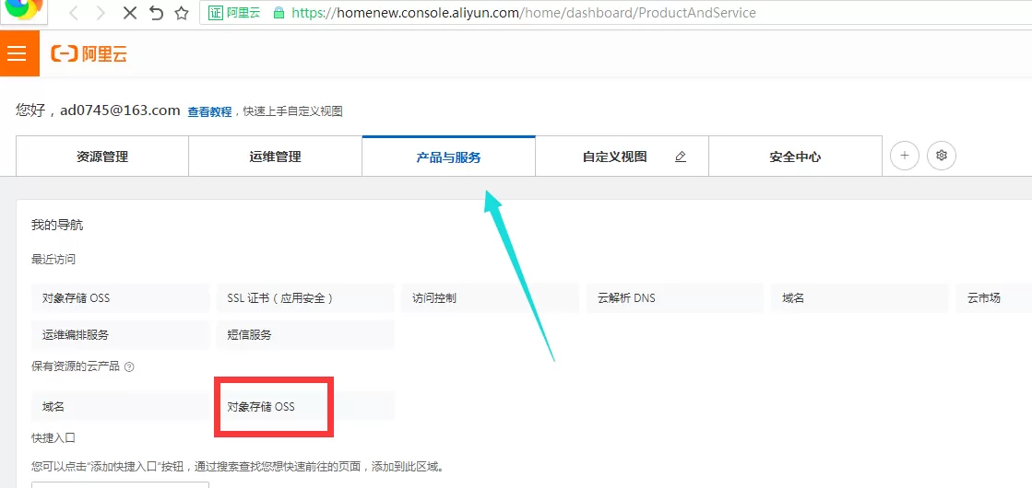1032x488 pixels.
Task: Click the address bar URL
Action: pyautogui.click(x=523, y=13)
